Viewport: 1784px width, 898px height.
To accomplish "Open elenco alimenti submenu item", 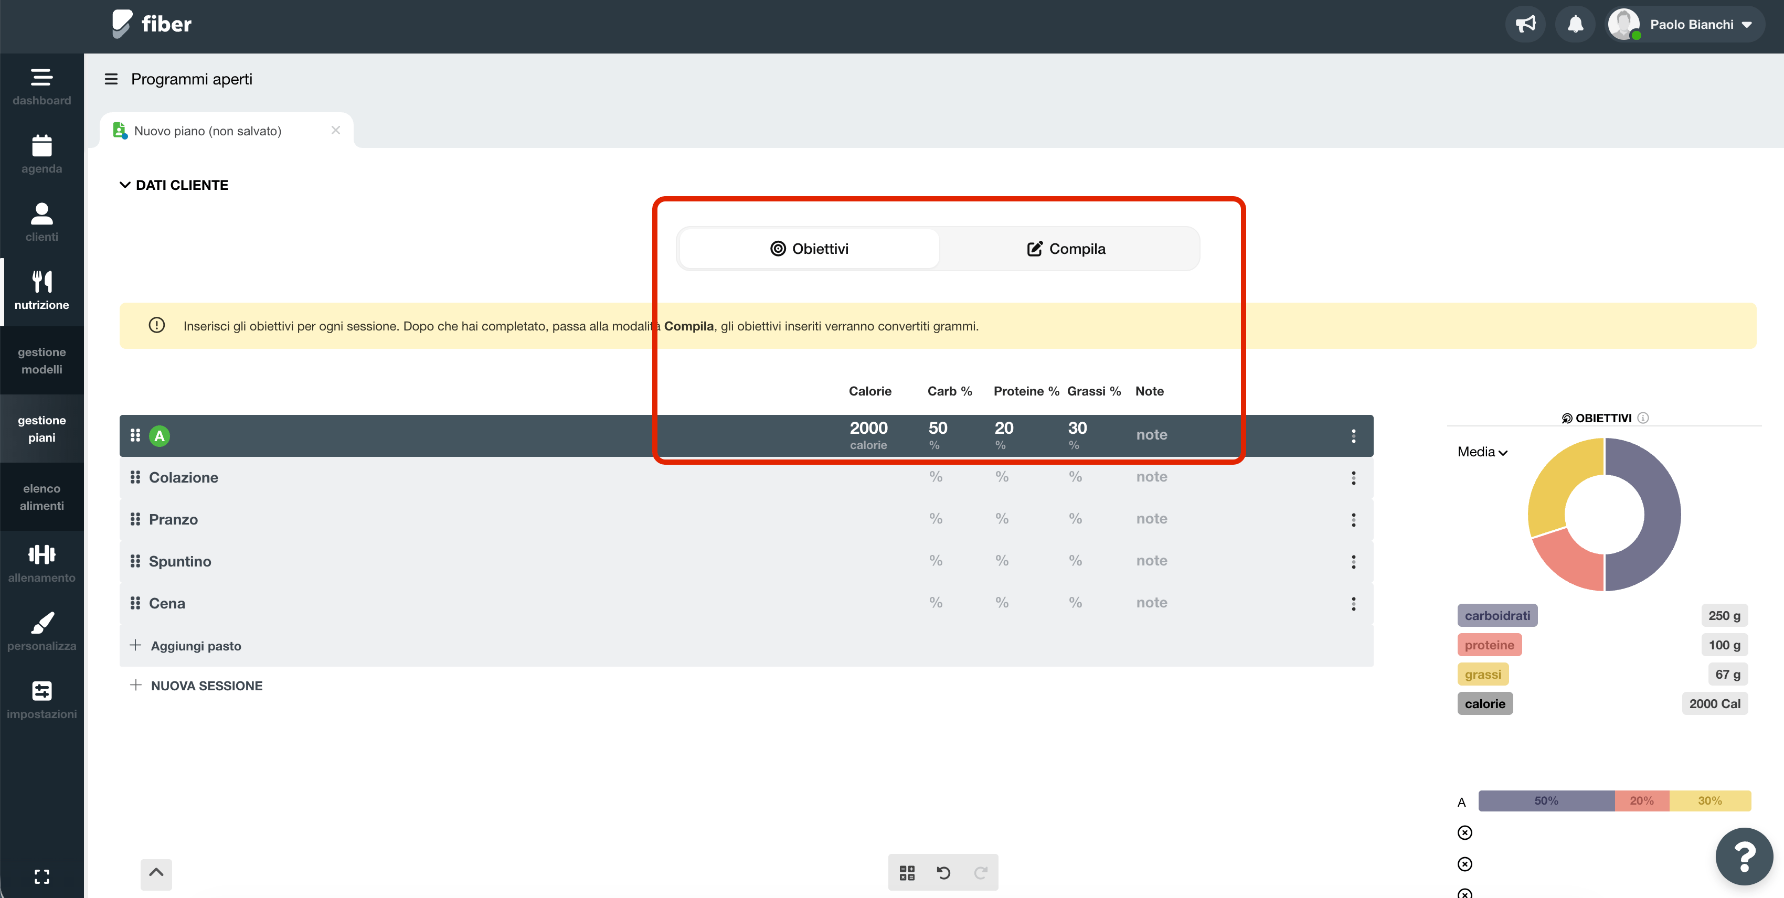I will [41, 497].
